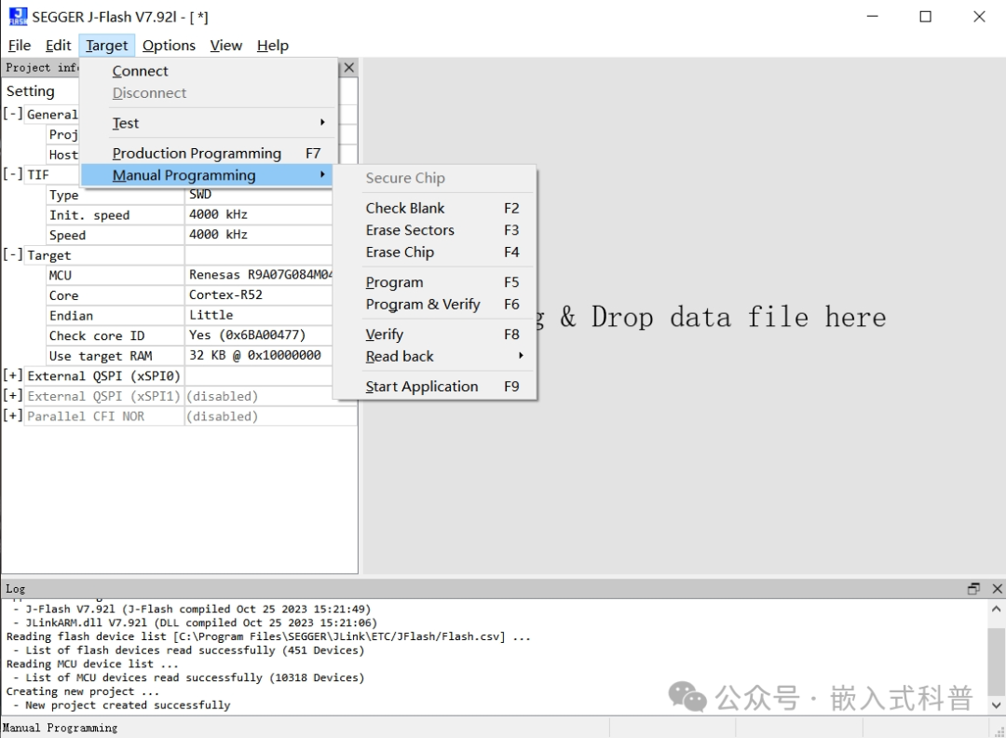
Task: Select the Use target RAM value
Action: point(259,356)
